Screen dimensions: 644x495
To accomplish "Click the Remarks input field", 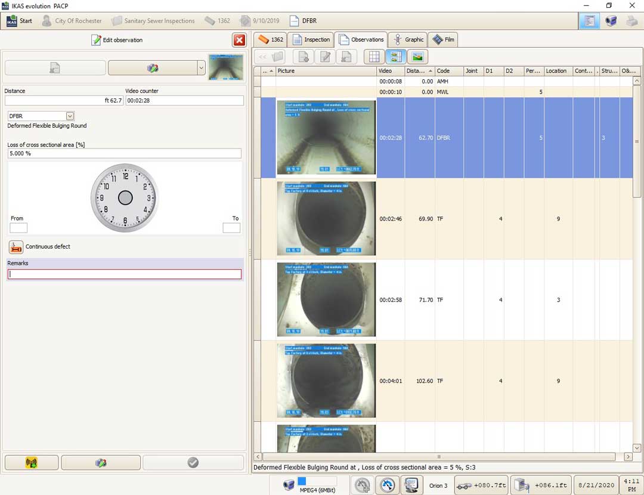I will 125,274.
